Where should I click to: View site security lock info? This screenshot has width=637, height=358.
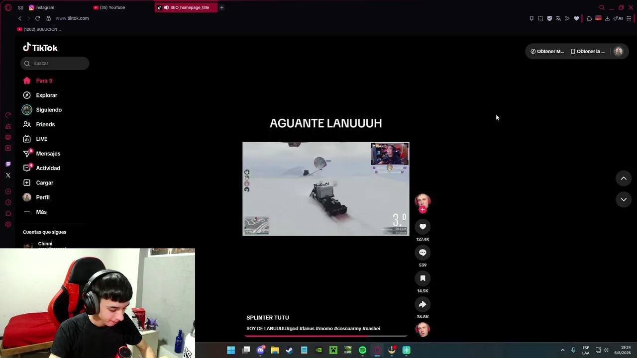(48, 18)
